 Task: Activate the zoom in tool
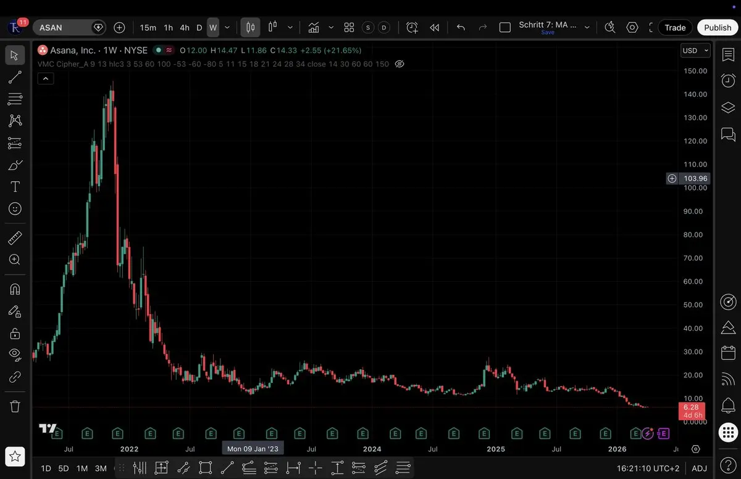pos(15,260)
